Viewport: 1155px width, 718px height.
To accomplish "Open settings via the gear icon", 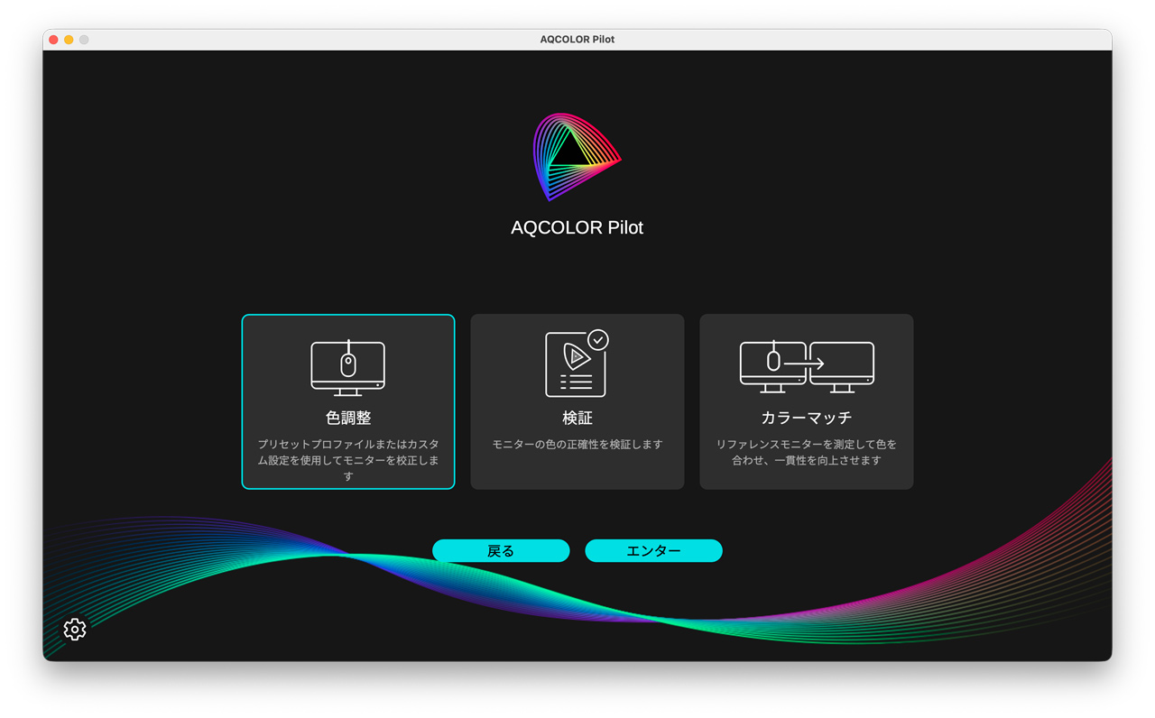I will (75, 630).
